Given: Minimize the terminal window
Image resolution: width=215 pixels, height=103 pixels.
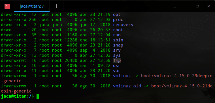Looking at the screenshot, I should (x=186, y=6).
